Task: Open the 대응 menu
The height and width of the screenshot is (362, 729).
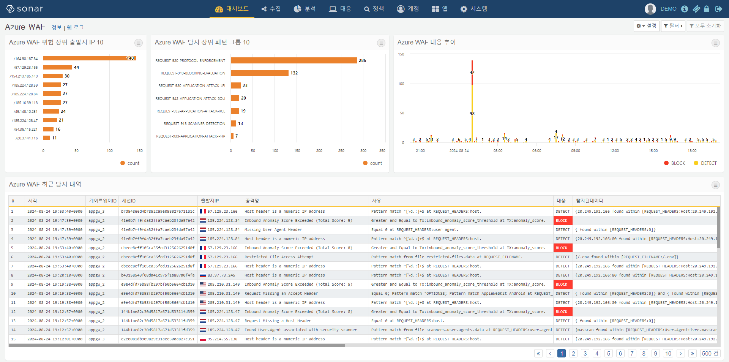Action: pos(340,9)
